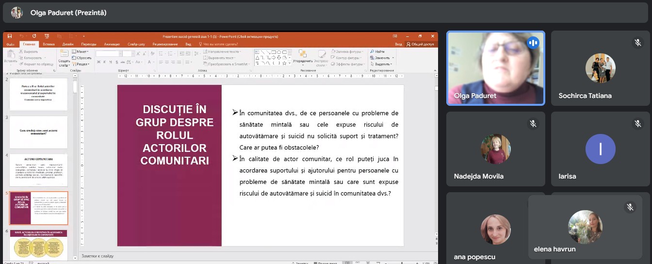Click Sochirca Tatiana's muted microphone icon
This screenshot has height=264, width=652.
click(637, 43)
